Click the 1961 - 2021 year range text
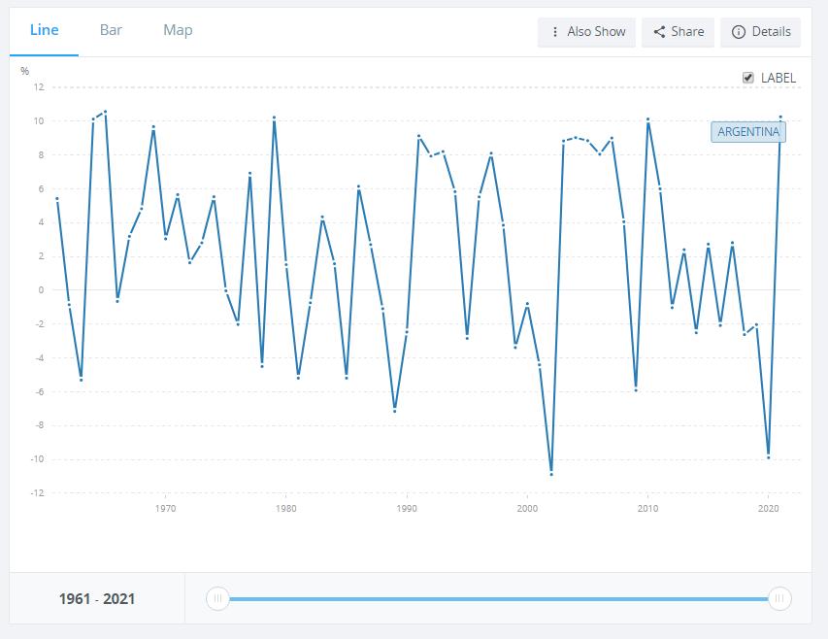The width and height of the screenshot is (828, 639). (97, 599)
